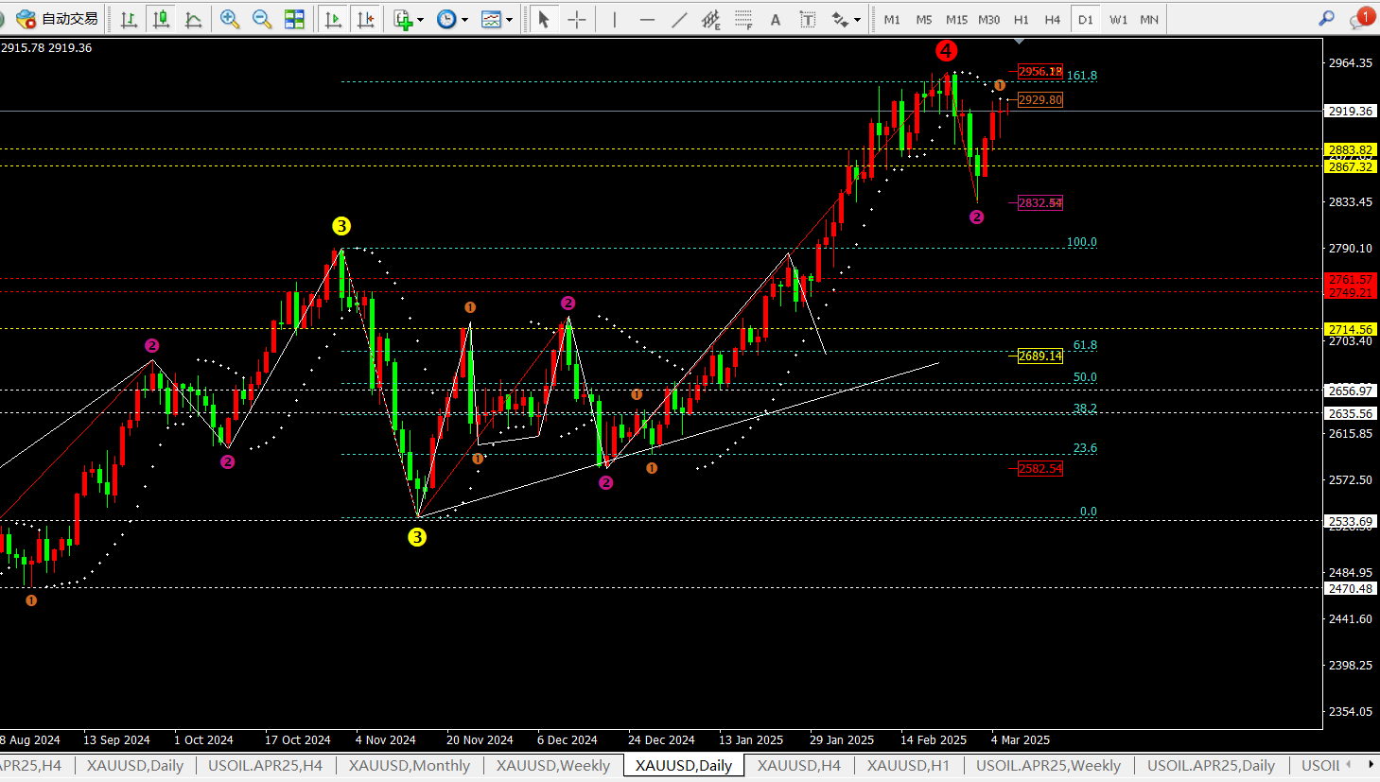Open the XAUUSD,H1 chart tab

coord(908,765)
